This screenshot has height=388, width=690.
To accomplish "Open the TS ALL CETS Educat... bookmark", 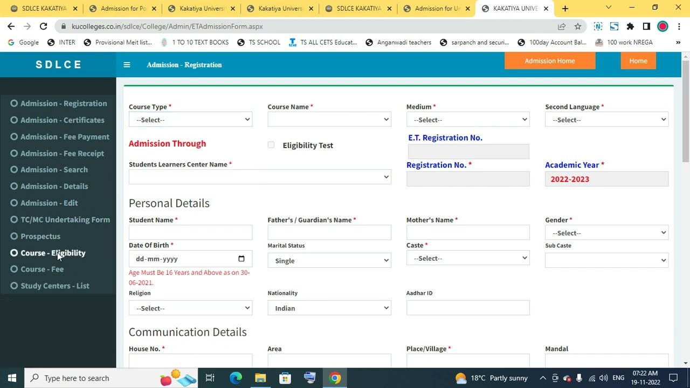I will coord(323,42).
